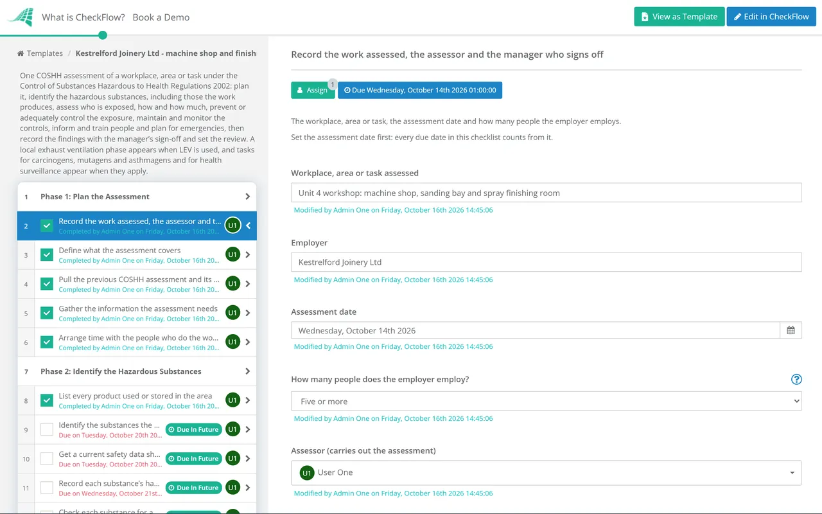Select 'Arrange time with the people' task row
Screen dimensions: 822x514
tap(137, 342)
